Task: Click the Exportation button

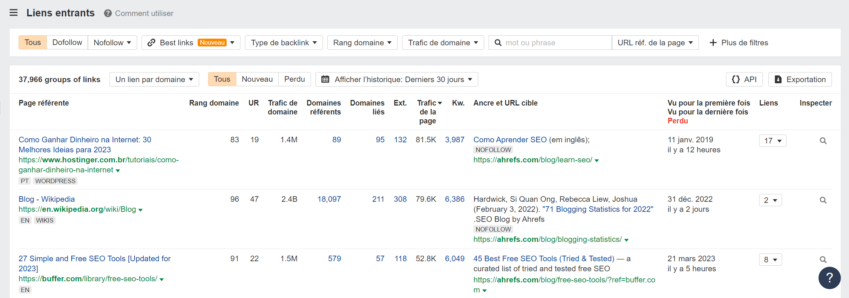Action: coord(800,79)
